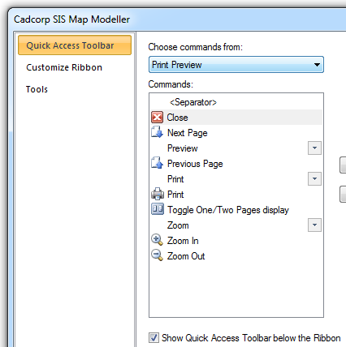This screenshot has width=346, height=347.
Task: Select the <Separator> list entry
Action: coord(193,102)
